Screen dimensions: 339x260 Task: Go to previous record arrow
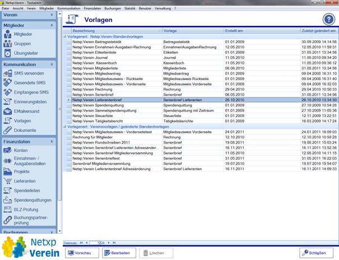tap(87, 243)
